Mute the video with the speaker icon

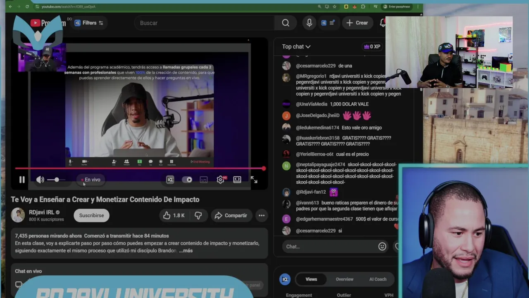[40, 180]
